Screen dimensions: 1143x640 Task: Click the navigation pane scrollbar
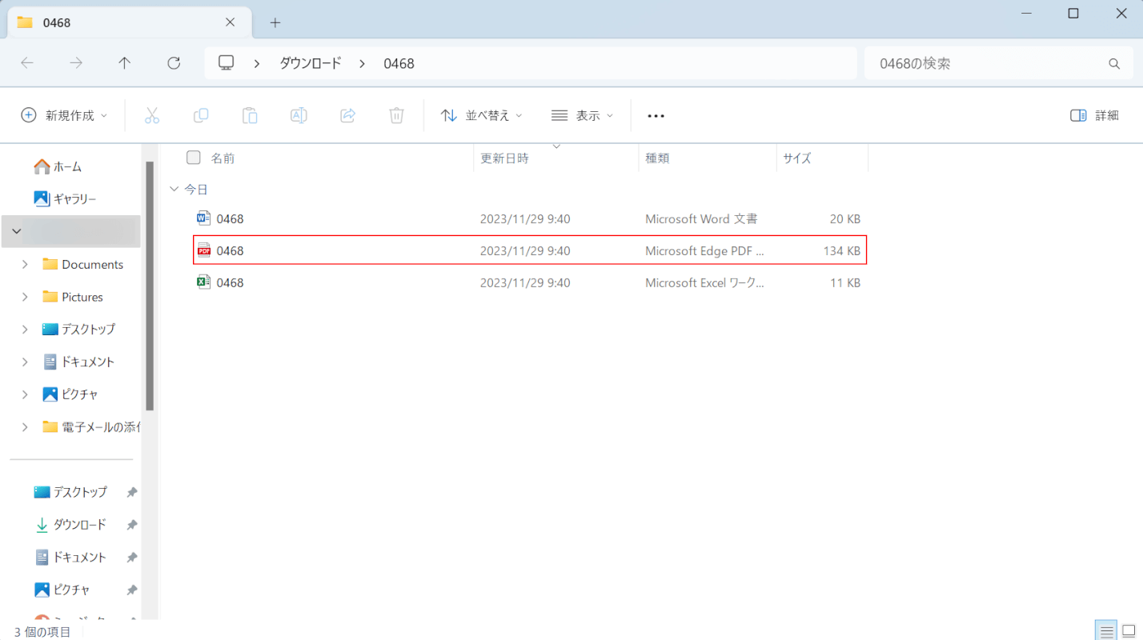coord(150,286)
